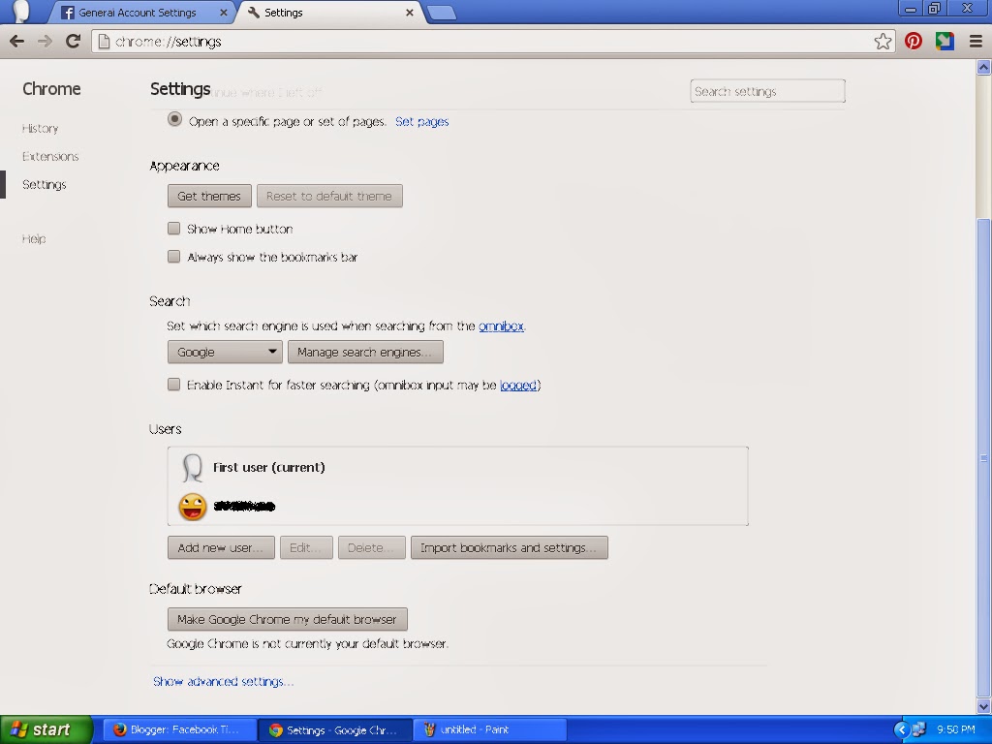This screenshot has height=744, width=992.
Task: Switch to Settings Google Chrome taskbar item
Action: coord(335,730)
